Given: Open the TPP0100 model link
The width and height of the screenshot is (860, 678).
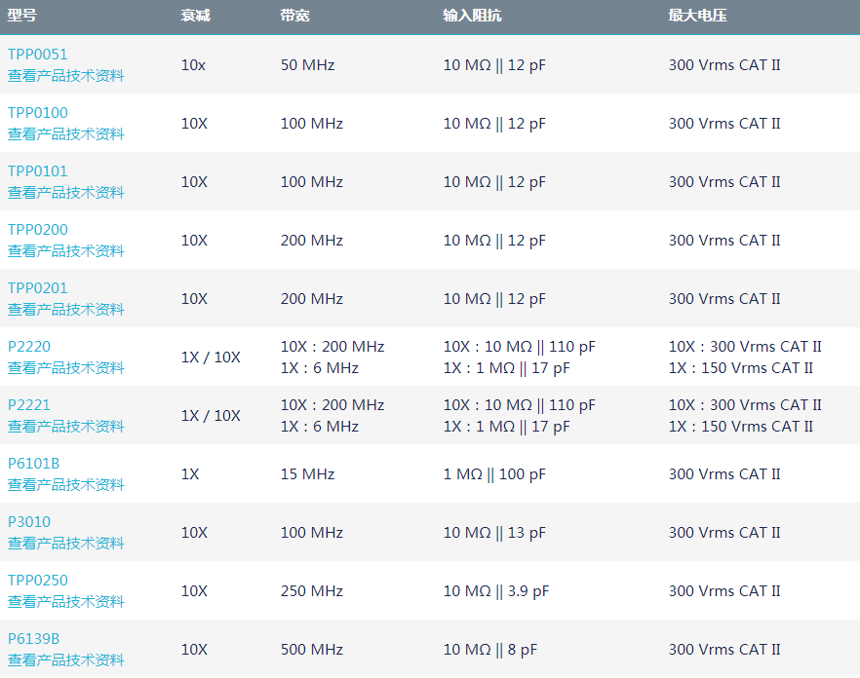Looking at the screenshot, I should tap(38, 113).
